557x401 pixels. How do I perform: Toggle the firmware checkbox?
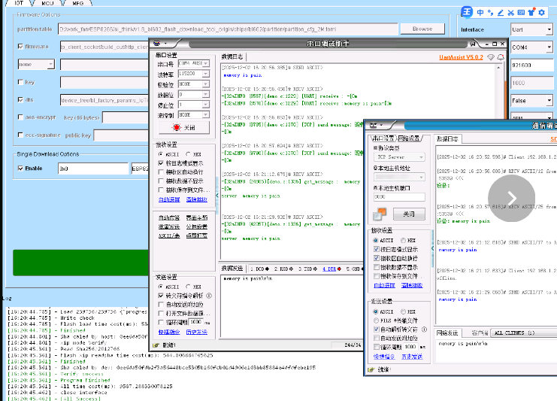(20, 46)
